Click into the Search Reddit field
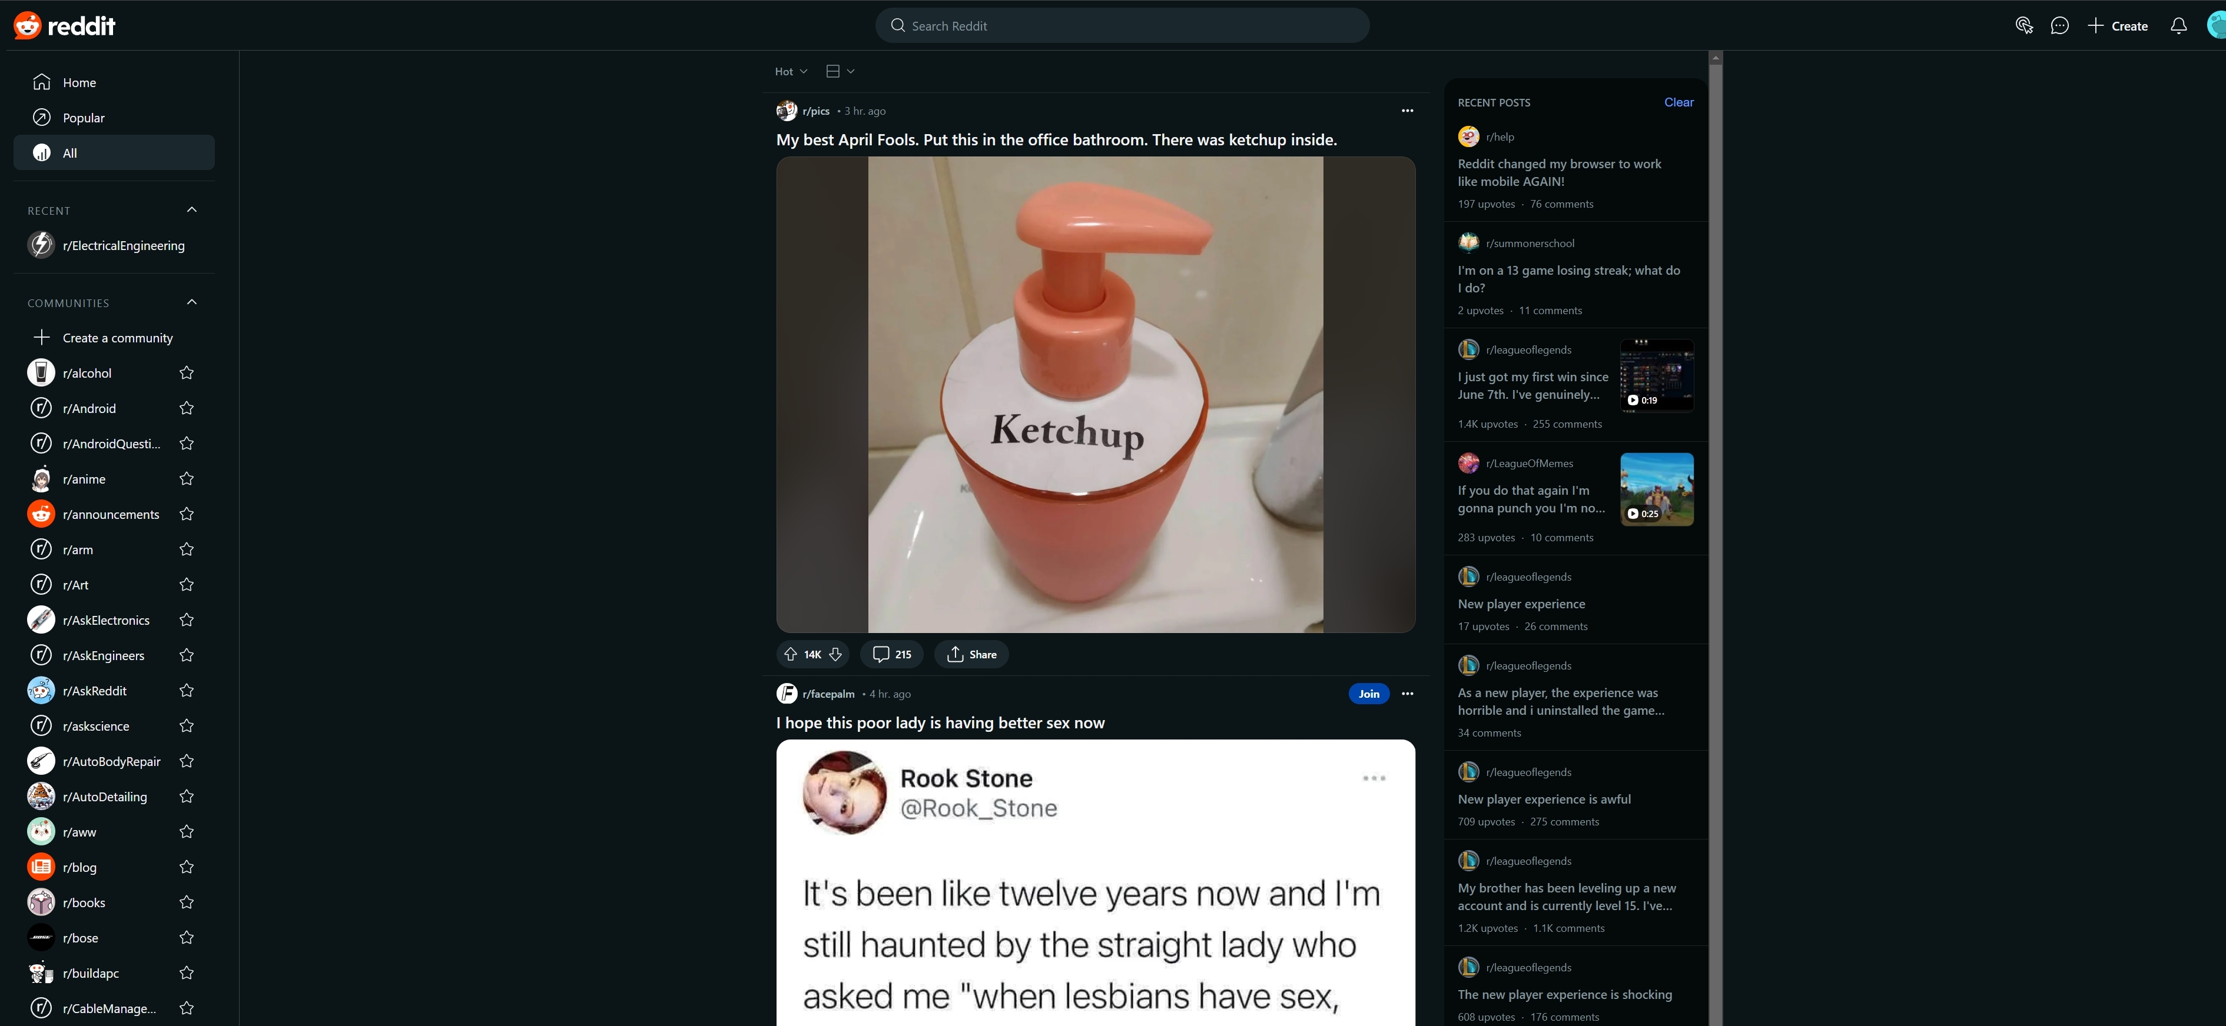 [x=1123, y=25]
